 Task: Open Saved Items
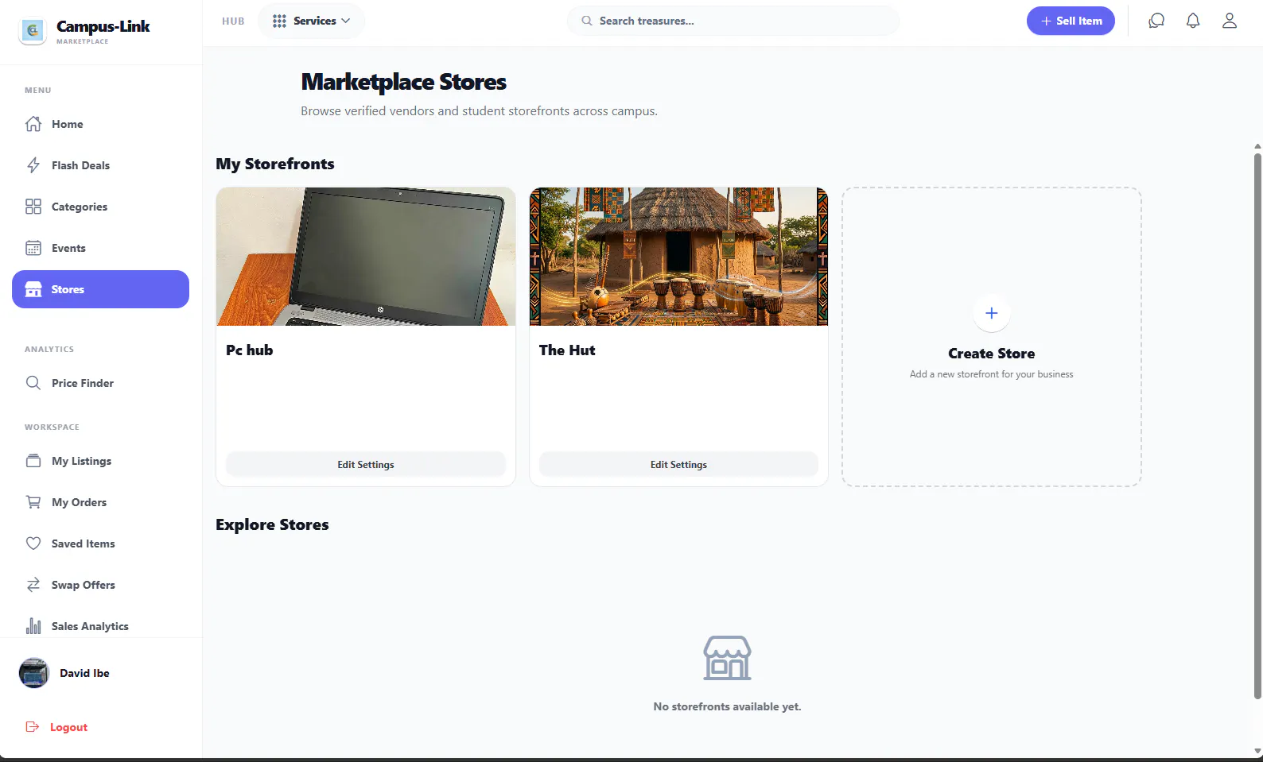point(101,543)
